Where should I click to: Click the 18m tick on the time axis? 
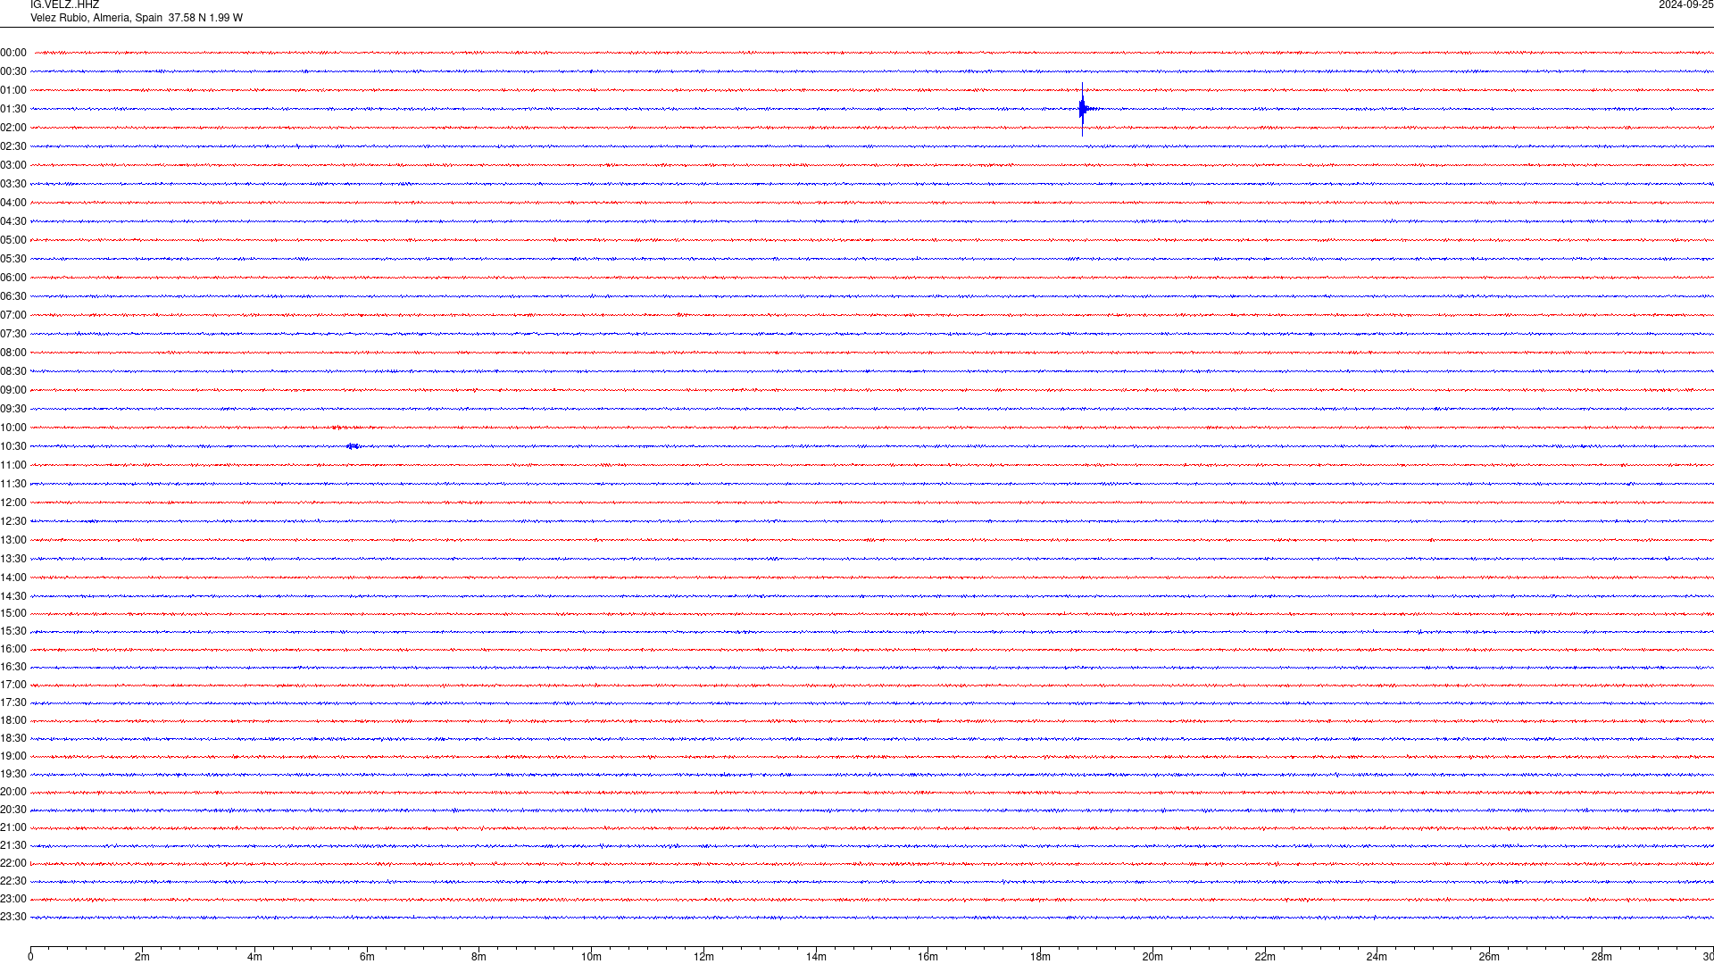point(1040,957)
